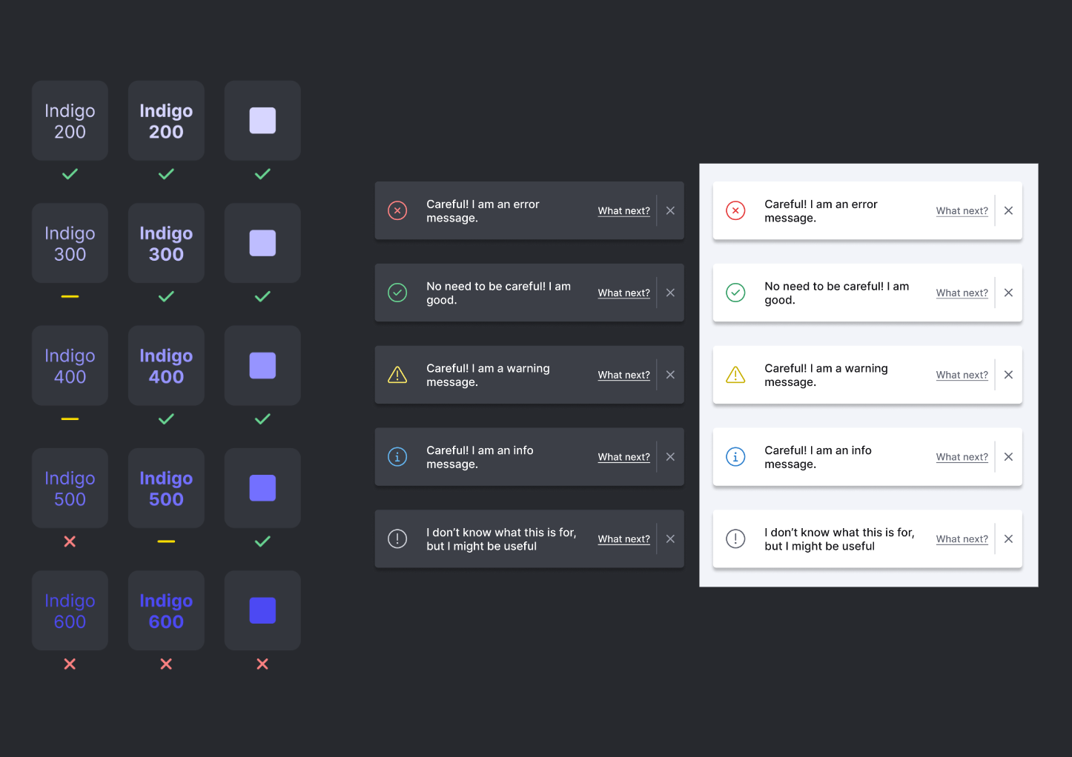Viewport: 1072px width, 757px height.
Task: Click the regular-weight Indigo 300 card
Action: click(x=70, y=243)
